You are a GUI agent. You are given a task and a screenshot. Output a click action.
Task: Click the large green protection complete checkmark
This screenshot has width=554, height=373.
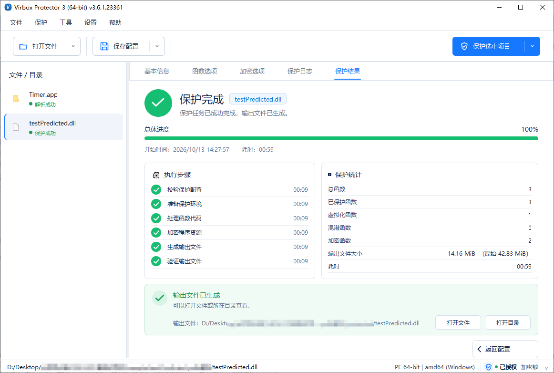point(158,103)
